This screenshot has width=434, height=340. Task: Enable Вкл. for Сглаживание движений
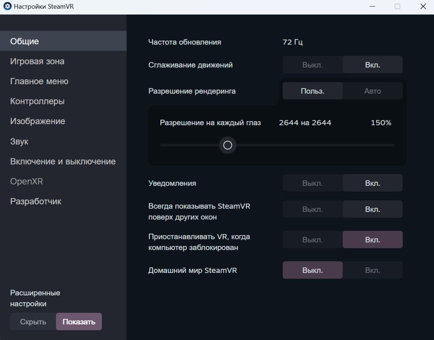coord(372,65)
